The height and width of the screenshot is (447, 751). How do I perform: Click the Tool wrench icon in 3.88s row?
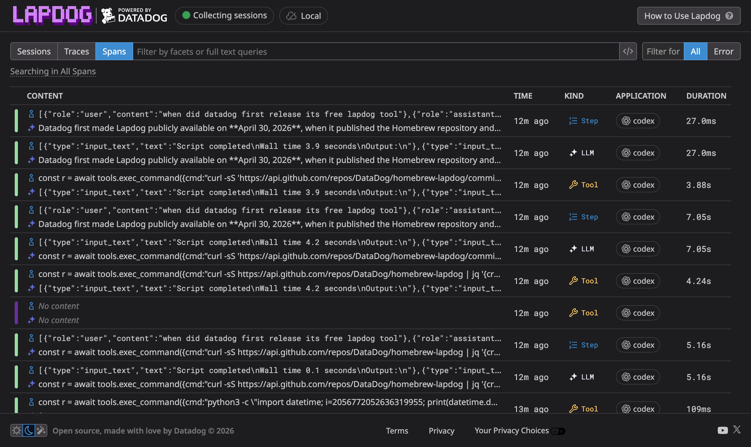(x=573, y=185)
